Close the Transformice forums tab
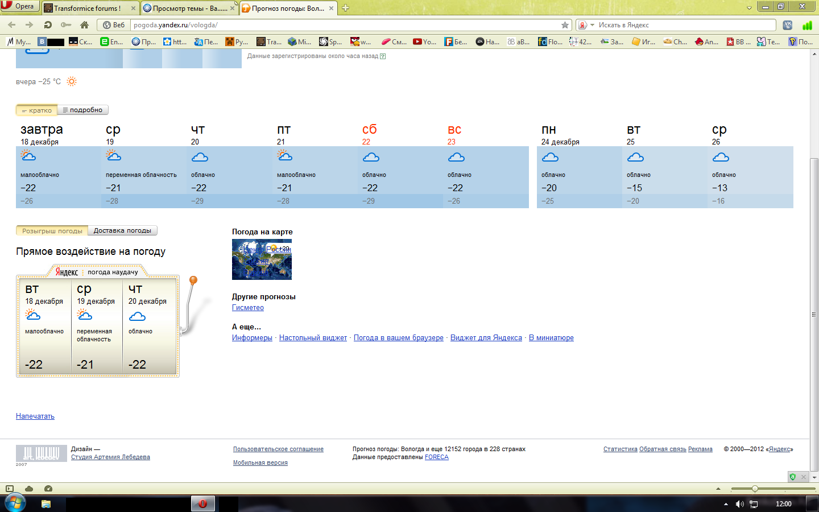This screenshot has height=512, width=819. (x=133, y=9)
